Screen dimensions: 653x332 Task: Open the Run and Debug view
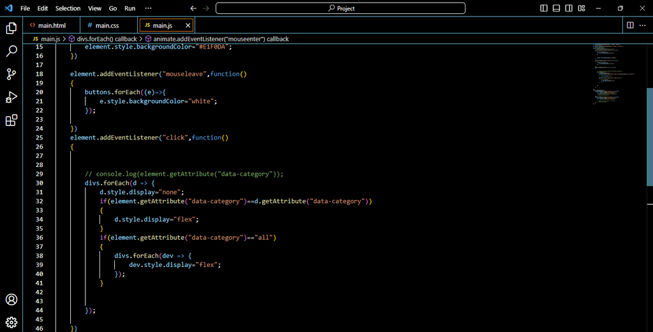[11, 97]
